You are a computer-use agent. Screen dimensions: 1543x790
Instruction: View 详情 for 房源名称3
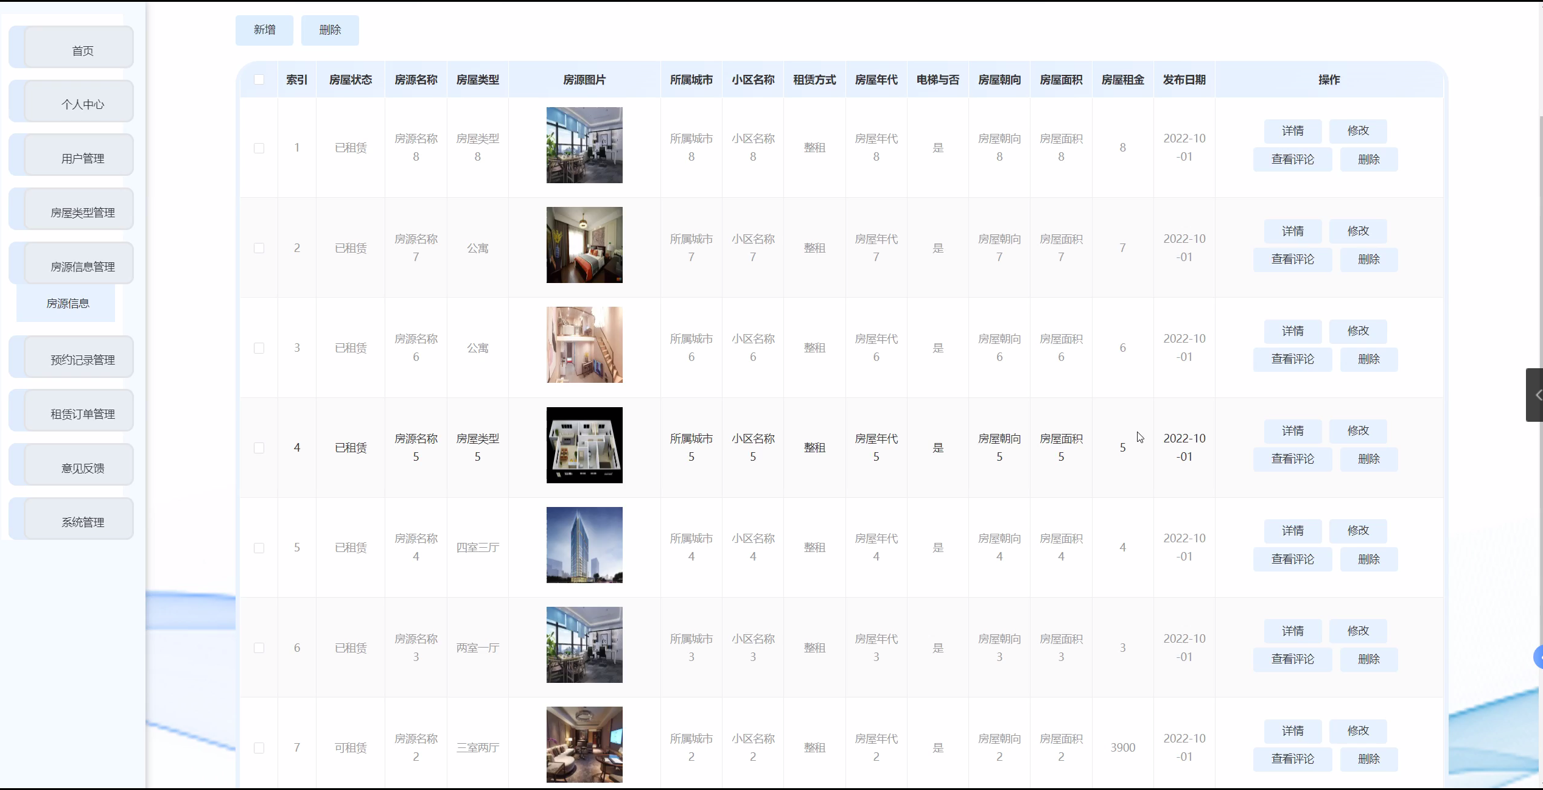point(1293,631)
